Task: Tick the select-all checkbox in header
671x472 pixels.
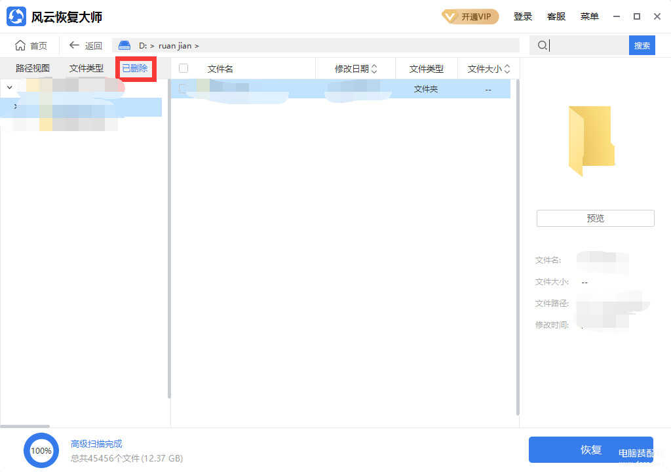Action: [183, 68]
